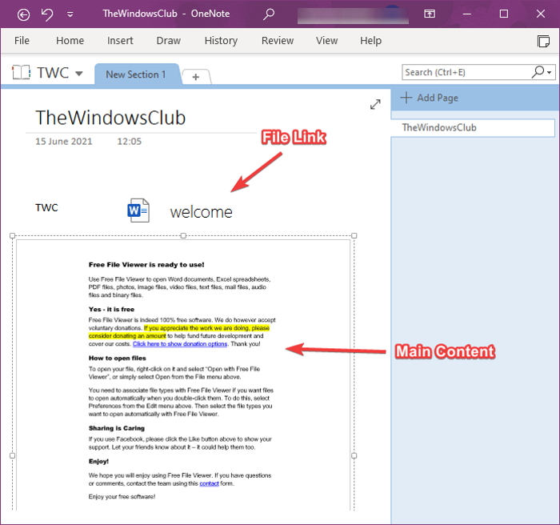Open Ribbon Display Options icon

click(x=430, y=14)
